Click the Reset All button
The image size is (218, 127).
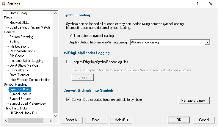[72, 120]
